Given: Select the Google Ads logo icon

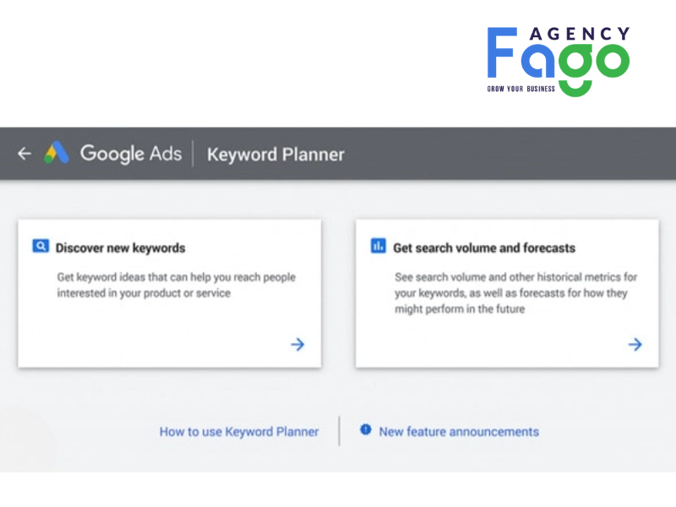Looking at the screenshot, I should pyautogui.click(x=57, y=153).
